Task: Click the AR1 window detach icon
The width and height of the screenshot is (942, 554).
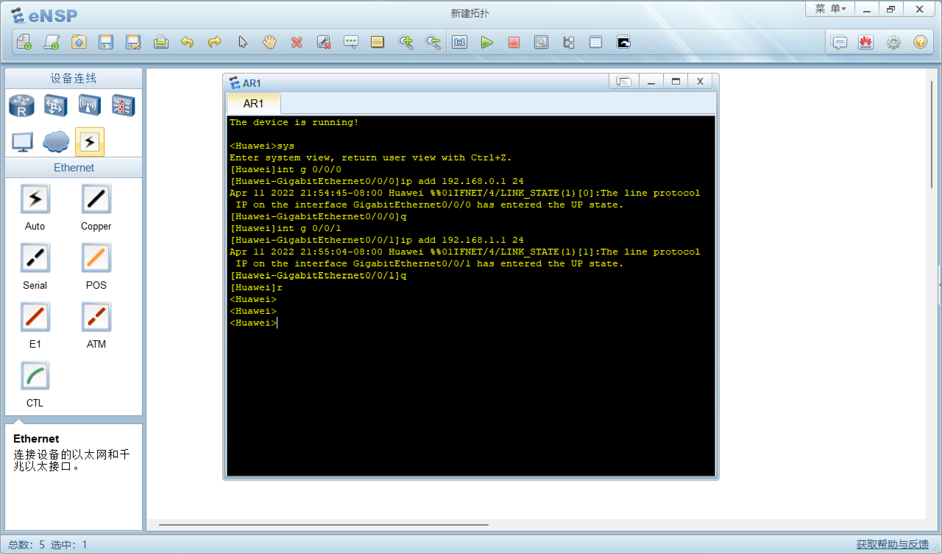Action: 623,81
